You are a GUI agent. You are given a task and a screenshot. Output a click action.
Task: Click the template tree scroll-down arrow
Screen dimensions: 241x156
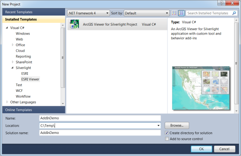click(63, 104)
